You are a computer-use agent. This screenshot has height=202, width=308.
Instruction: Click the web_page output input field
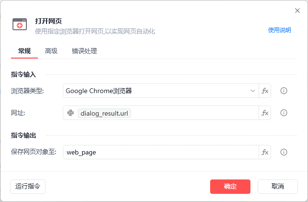(161, 152)
